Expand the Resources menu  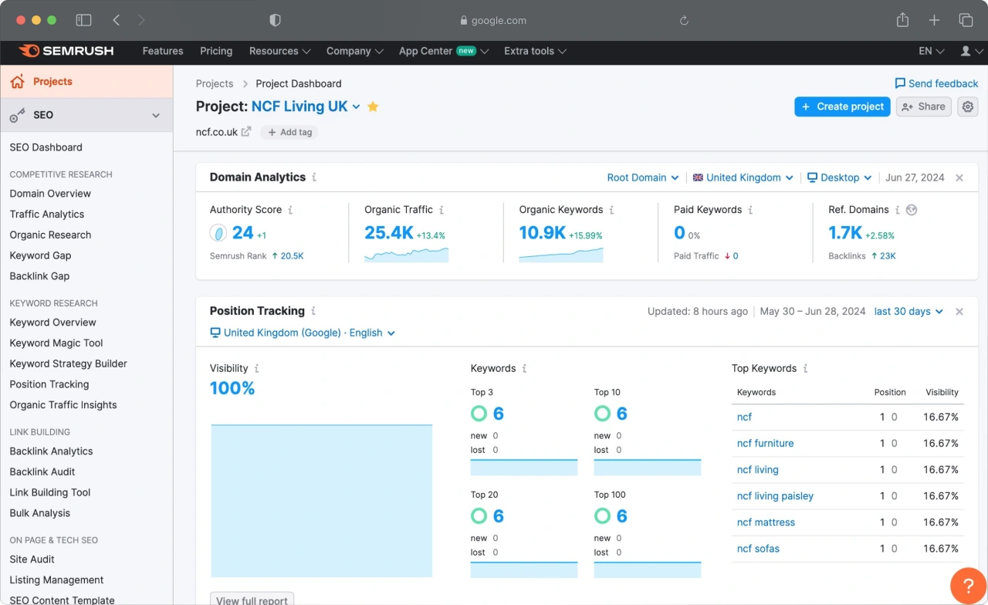coord(279,51)
